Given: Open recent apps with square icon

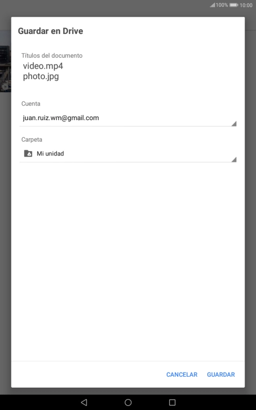Looking at the screenshot, I should tap(172, 402).
